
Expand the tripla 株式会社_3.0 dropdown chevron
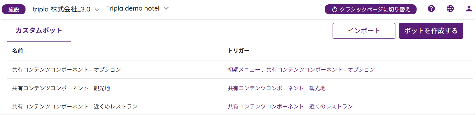pyautogui.click(x=97, y=10)
